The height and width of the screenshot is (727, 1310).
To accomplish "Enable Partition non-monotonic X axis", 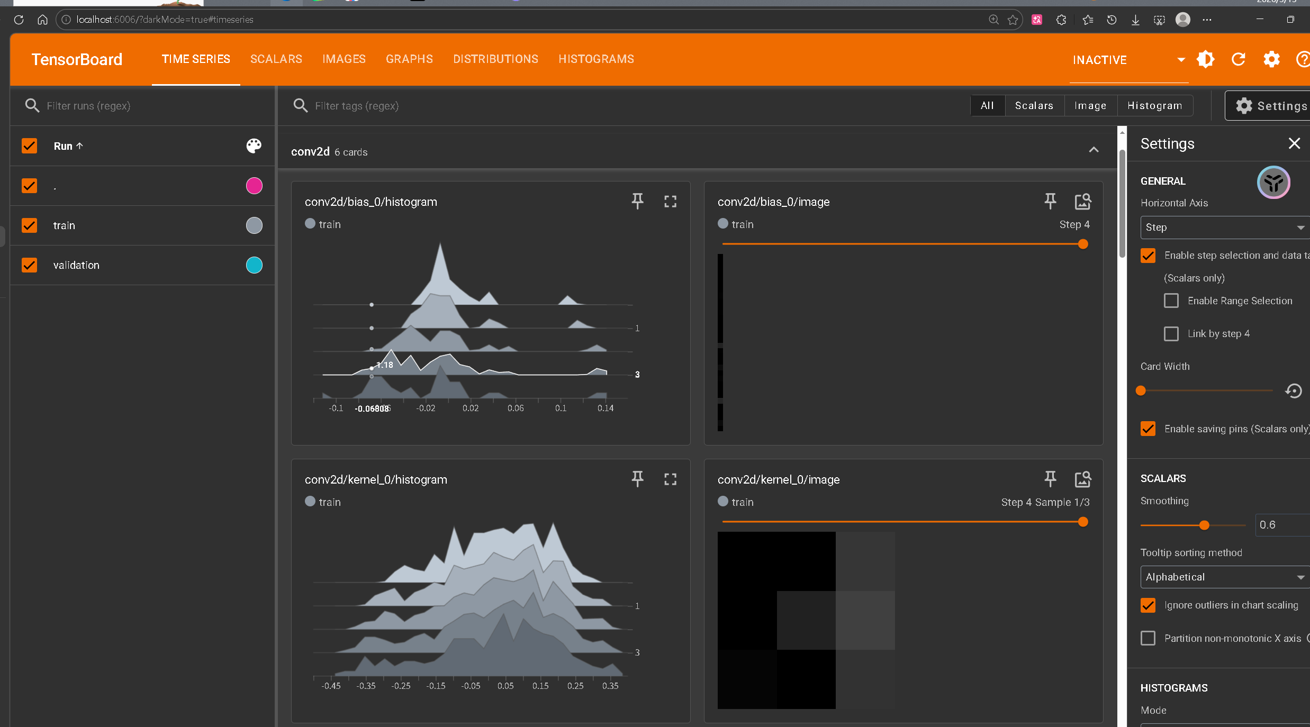I will [x=1148, y=638].
